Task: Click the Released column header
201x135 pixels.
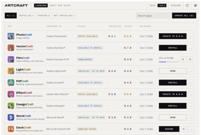Action: pos(145,26)
